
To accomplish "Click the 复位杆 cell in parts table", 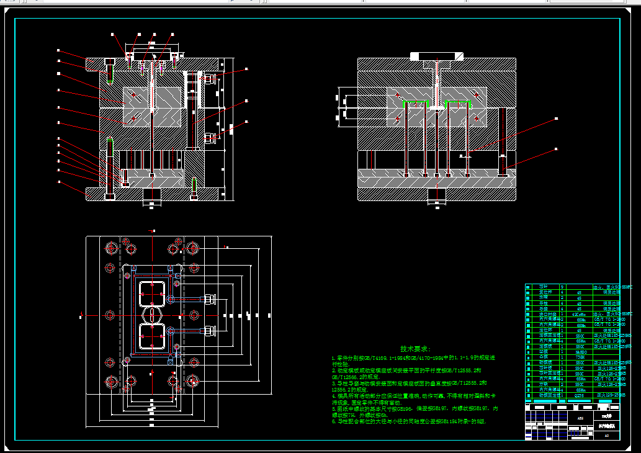I will [545, 292].
